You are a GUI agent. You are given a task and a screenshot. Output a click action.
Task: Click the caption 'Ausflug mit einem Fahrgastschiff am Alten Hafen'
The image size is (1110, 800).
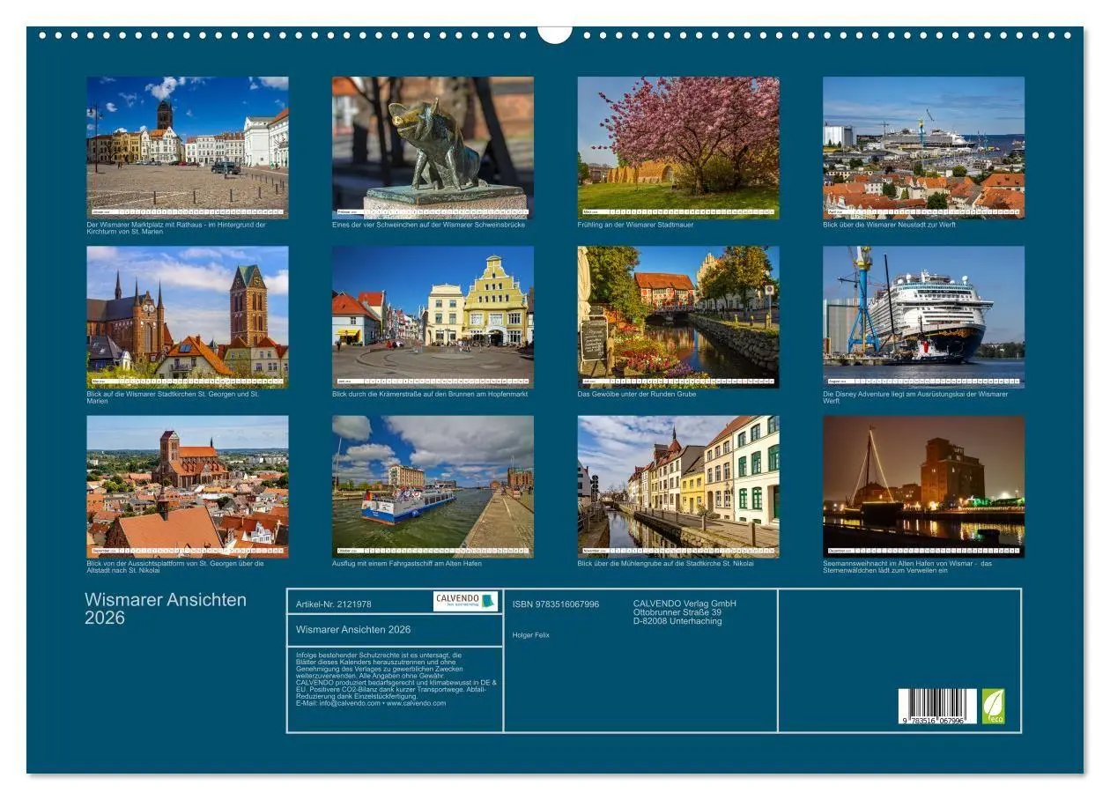tap(407, 563)
